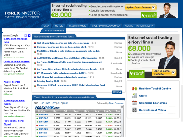Click Italian flag beside Hera cede headline
The height and width of the screenshot is (137, 183).
(x=35, y=86)
